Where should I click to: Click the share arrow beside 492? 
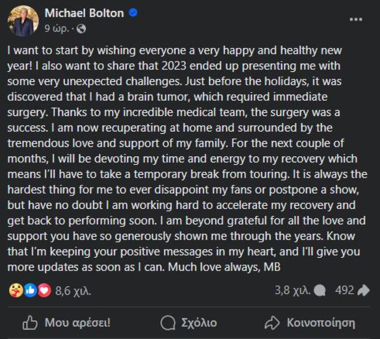(364, 291)
